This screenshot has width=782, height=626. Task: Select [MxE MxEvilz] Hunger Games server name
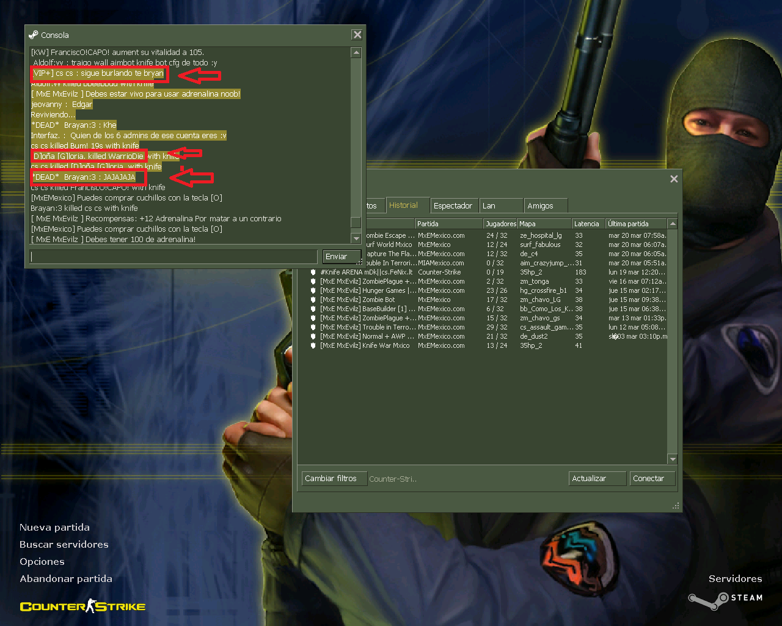[368, 290]
